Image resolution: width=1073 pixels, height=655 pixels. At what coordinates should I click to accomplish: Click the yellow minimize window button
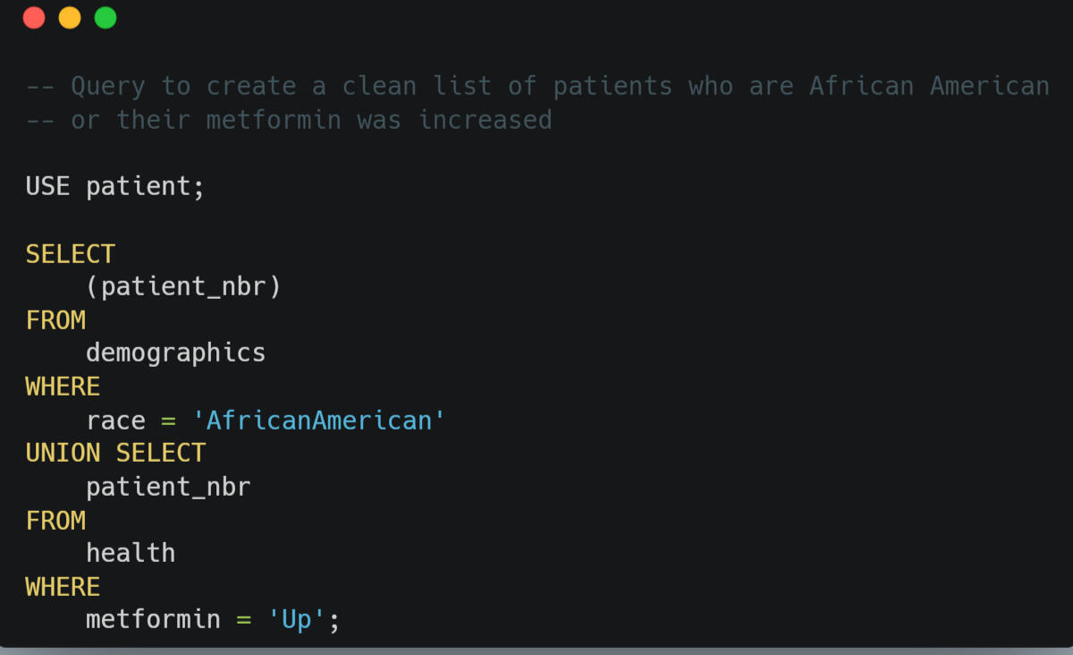(x=70, y=18)
